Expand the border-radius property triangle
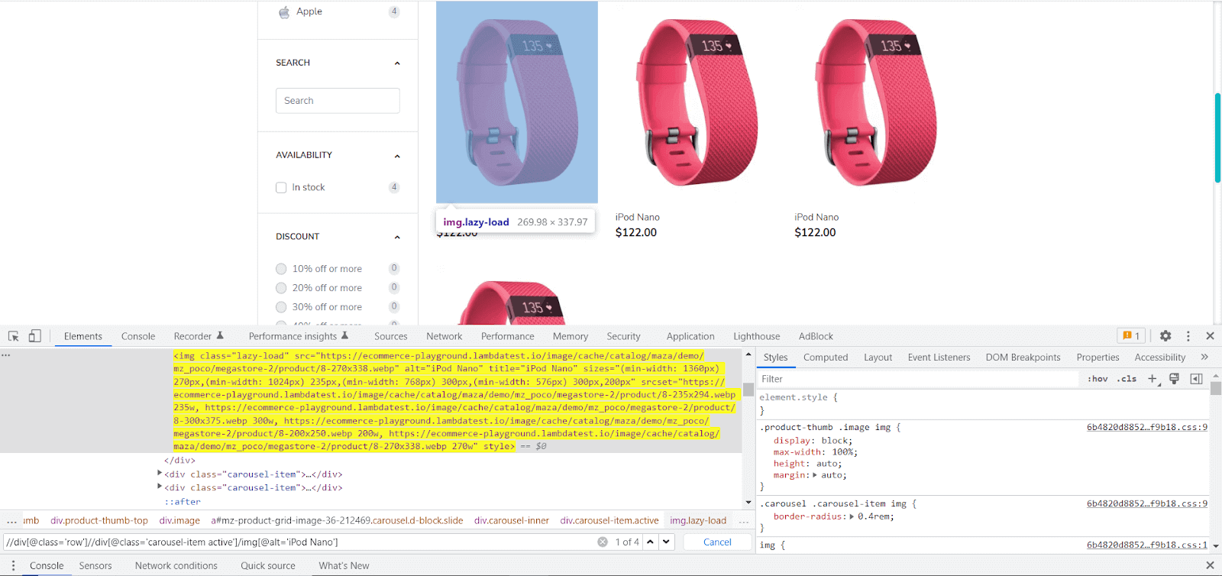 852,516
